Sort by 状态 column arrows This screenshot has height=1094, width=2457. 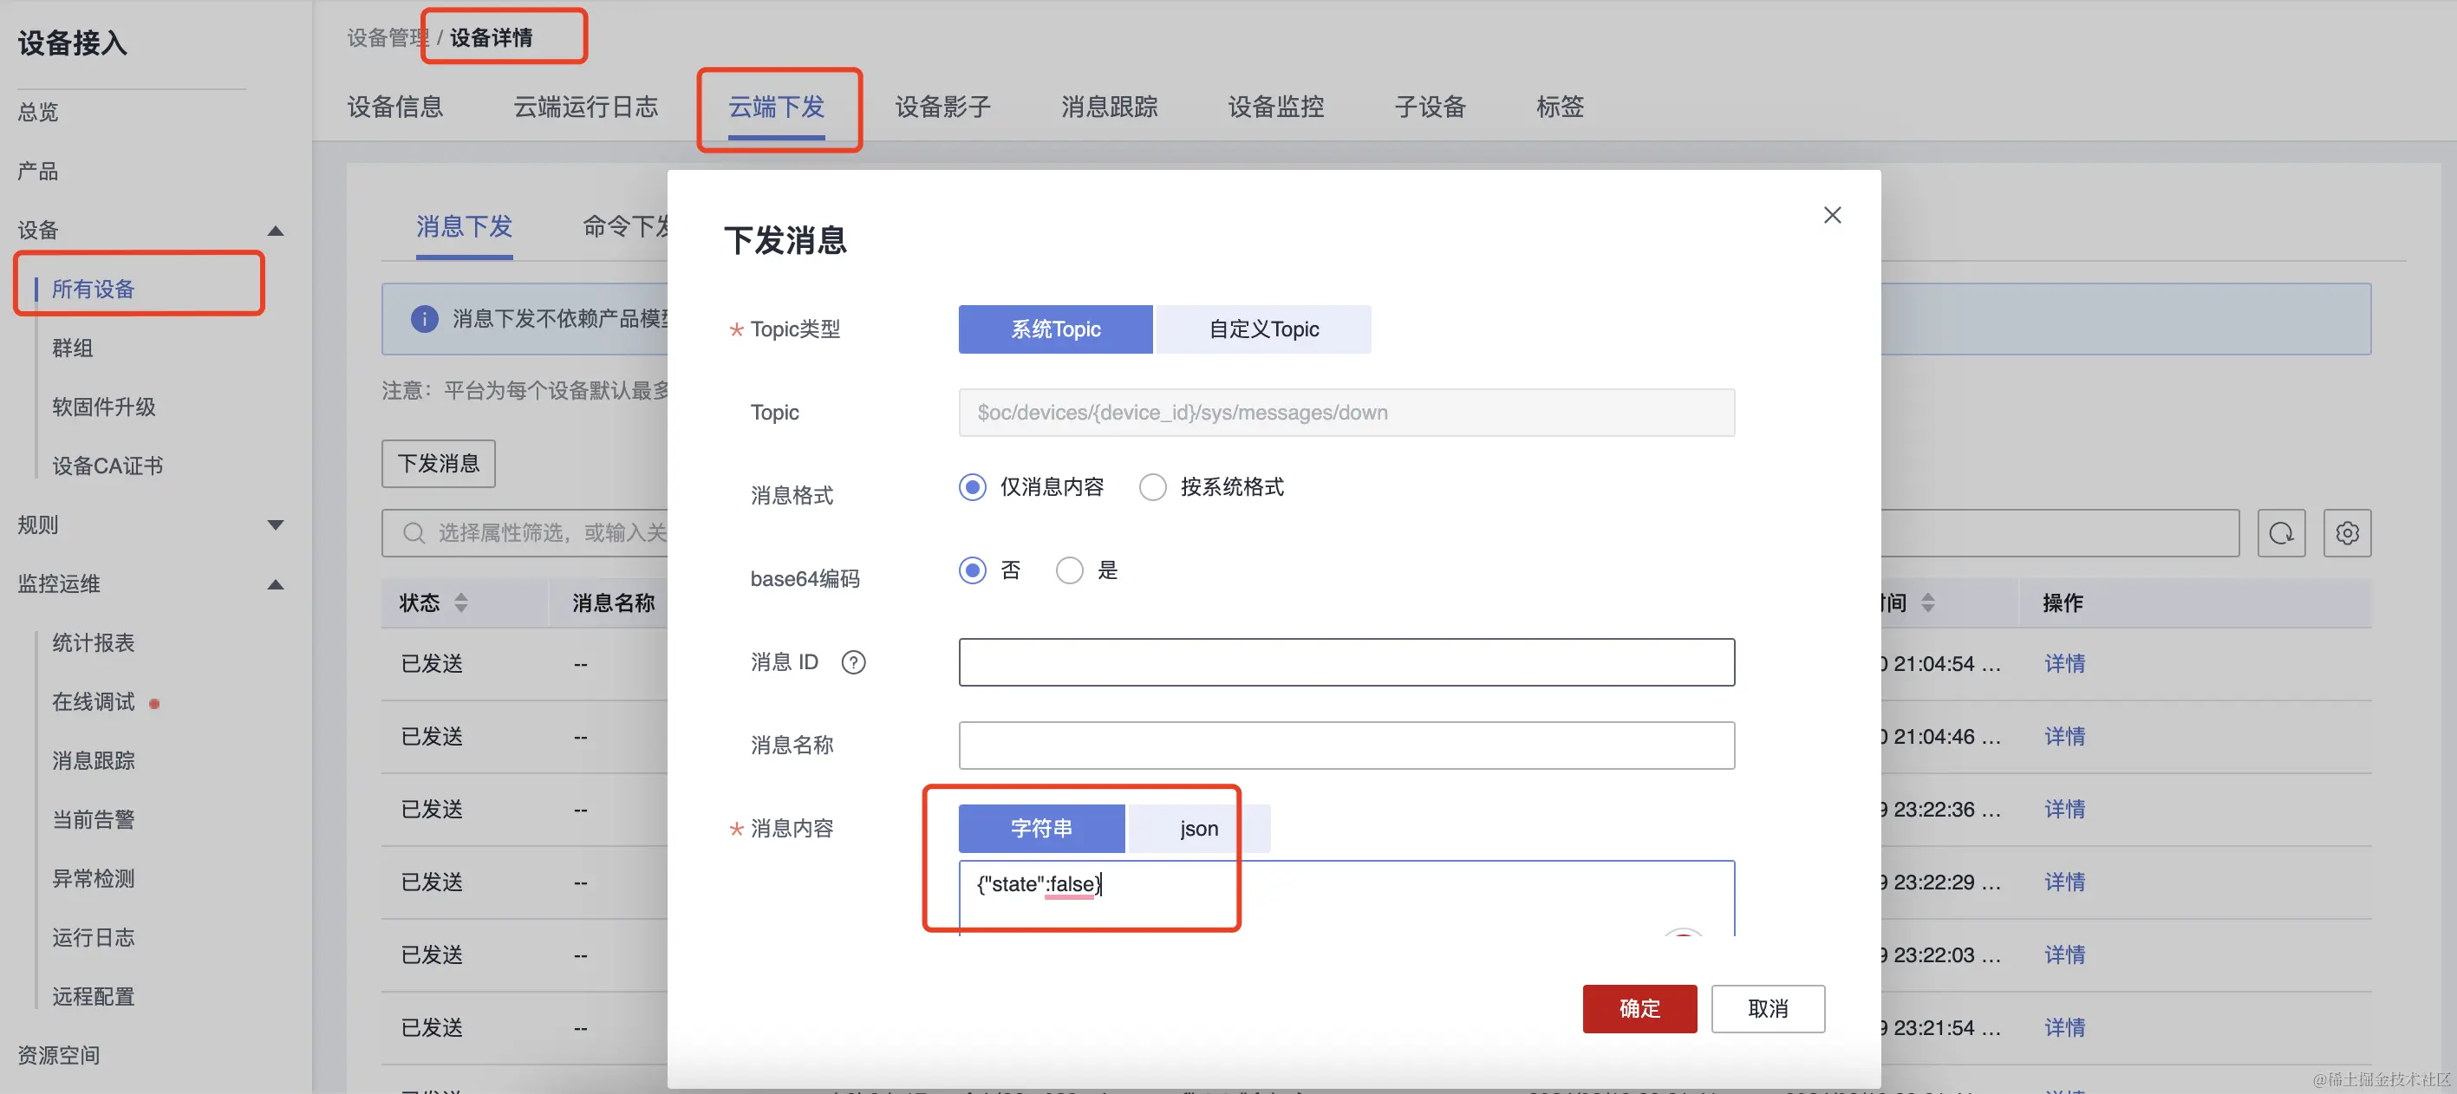tap(460, 602)
